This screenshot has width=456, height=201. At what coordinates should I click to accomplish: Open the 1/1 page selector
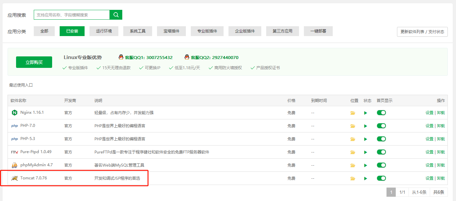point(403,192)
